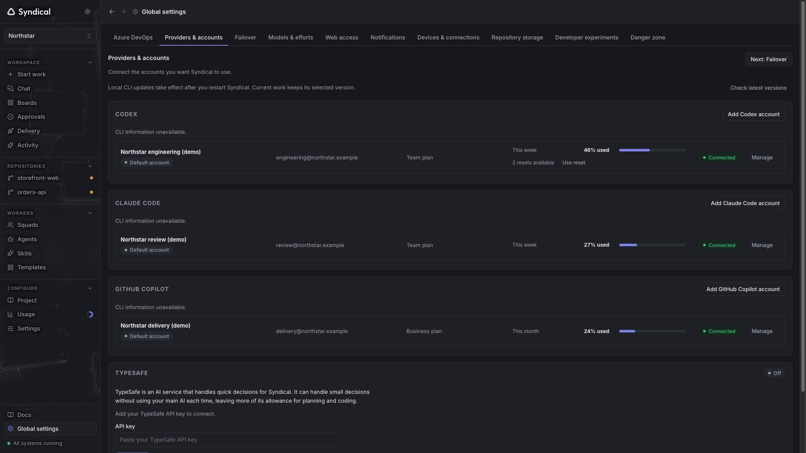Screen dimensions: 806x453
Task: Click the 46% used Codex progress bar
Action: pos(652,150)
